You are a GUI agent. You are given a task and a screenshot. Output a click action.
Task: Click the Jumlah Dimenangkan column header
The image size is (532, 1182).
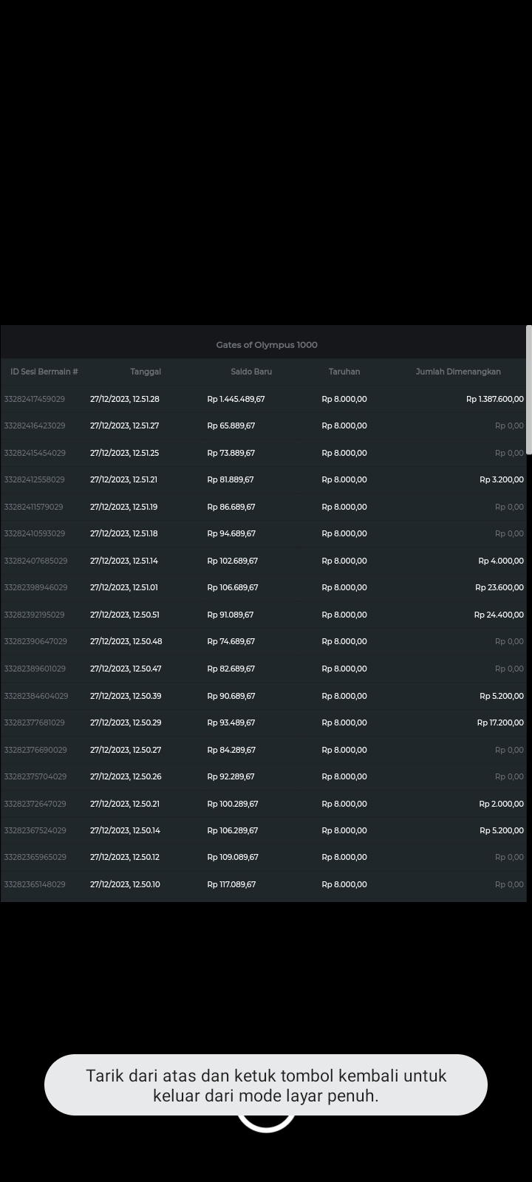458,372
